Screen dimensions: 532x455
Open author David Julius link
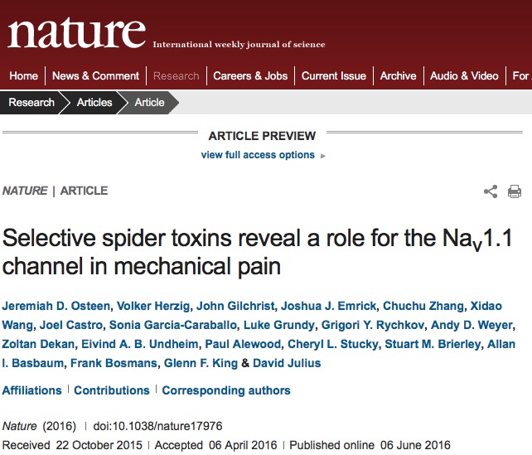pos(287,363)
